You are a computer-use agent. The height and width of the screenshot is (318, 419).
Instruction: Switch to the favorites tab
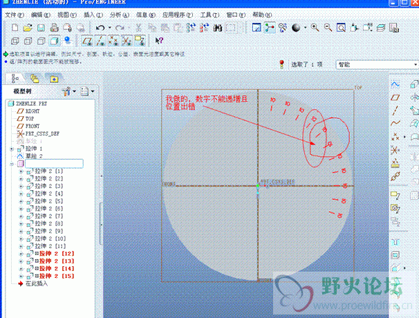(x=54, y=79)
